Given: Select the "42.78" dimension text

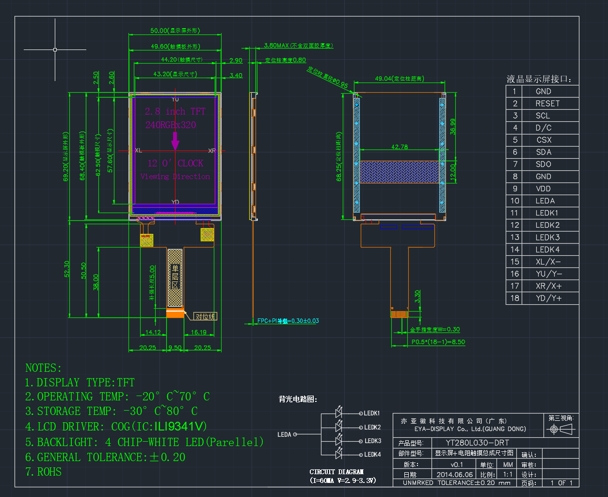Looking at the screenshot, I should click(400, 147).
